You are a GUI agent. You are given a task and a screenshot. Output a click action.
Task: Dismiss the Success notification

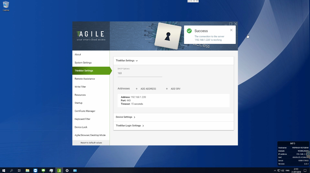point(231,30)
